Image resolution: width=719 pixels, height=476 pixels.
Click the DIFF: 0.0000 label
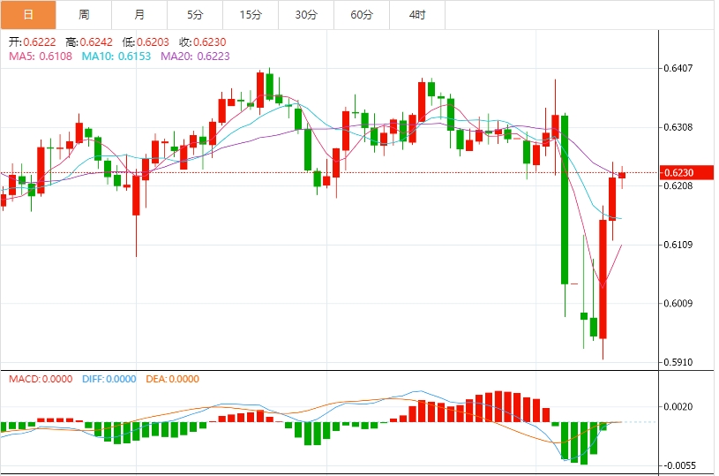tap(109, 379)
